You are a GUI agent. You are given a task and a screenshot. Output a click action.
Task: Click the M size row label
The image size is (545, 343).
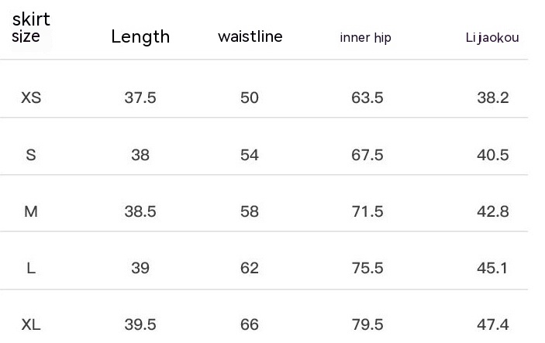(31, 211)
